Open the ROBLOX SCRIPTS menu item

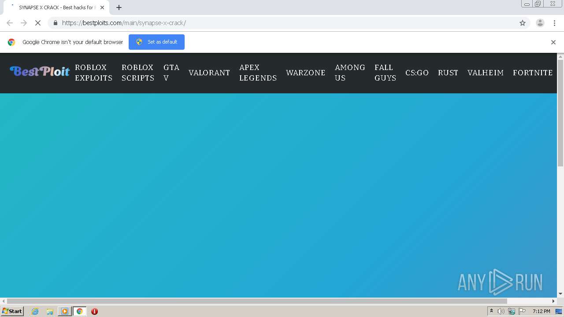tap(138, 73)
